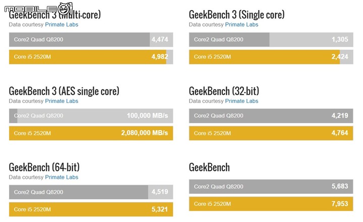The image size is (363, 222).
Task: Click the GeekBench (64-bit) chart heading
Action: point(44,167)
